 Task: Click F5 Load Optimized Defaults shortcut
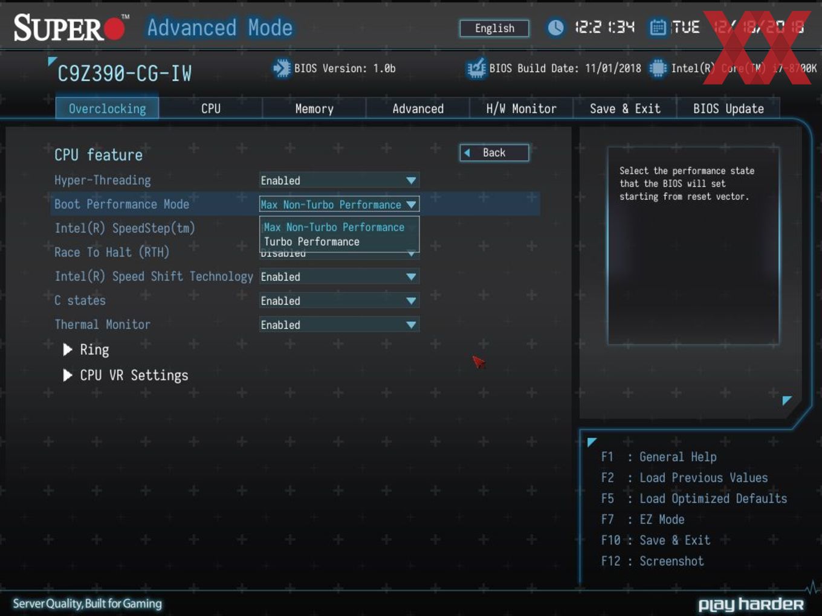[x=694, y=499]
